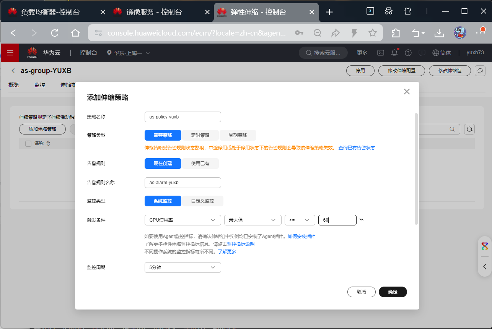This screenshot has height=329, width=492.
Task: Sort the 名称 column
Action: (48, 144)
